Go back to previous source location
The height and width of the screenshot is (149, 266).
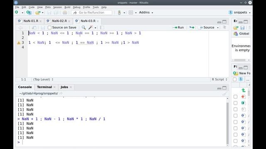click(x=20, y=28)
